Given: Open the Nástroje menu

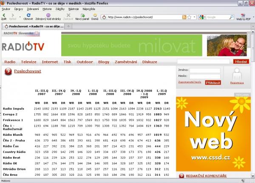Looking at the screenshot, I should coord(74,9).
